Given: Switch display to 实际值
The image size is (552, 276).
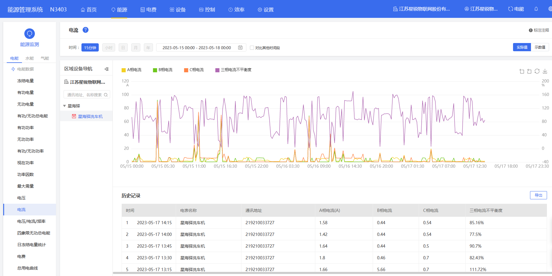Looking at the screenshot, I should [x=522, y=47].
